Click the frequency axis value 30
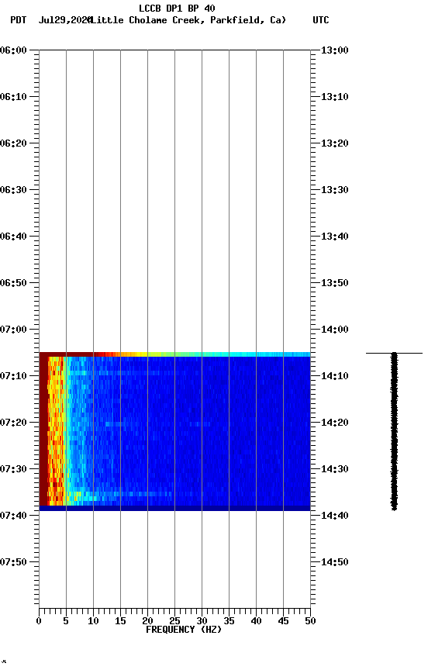Viewport: 428px width, 670px height. point(202,621)
